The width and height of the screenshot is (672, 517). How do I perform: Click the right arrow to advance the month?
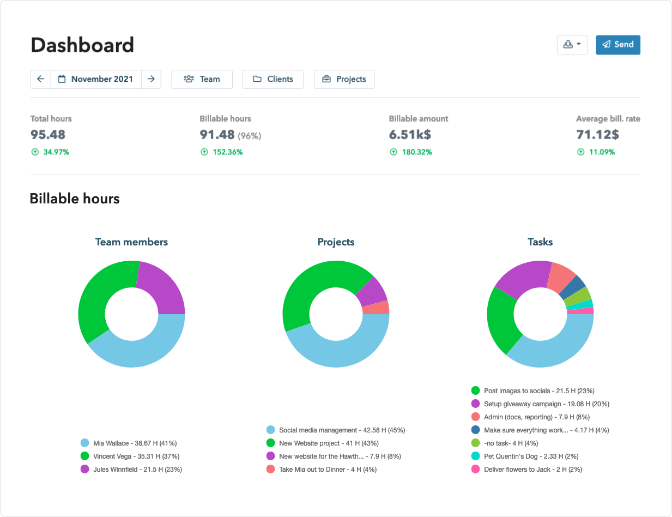point(151,79)
